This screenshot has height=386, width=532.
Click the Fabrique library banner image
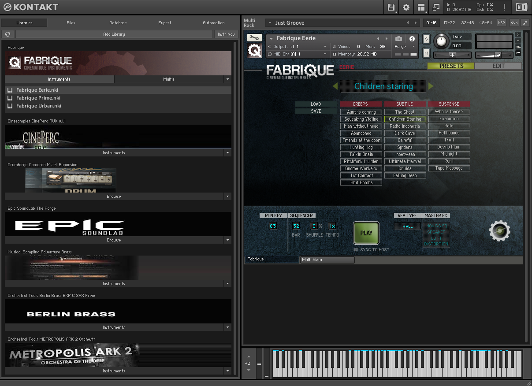118,63
